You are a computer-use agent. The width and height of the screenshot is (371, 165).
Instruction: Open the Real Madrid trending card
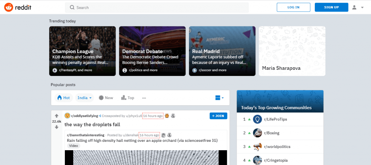[x=222, y=51]
